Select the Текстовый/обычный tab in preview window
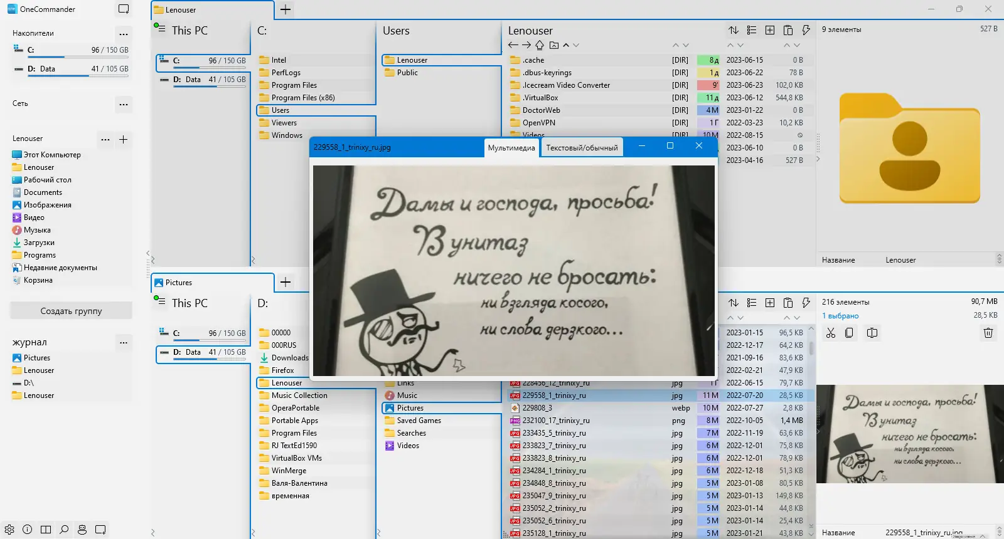This screenshot has width=1004, height=539. tap(582, 148)
